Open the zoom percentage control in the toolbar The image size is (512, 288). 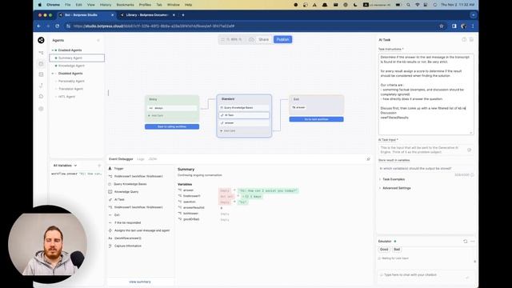pos(234,39)
